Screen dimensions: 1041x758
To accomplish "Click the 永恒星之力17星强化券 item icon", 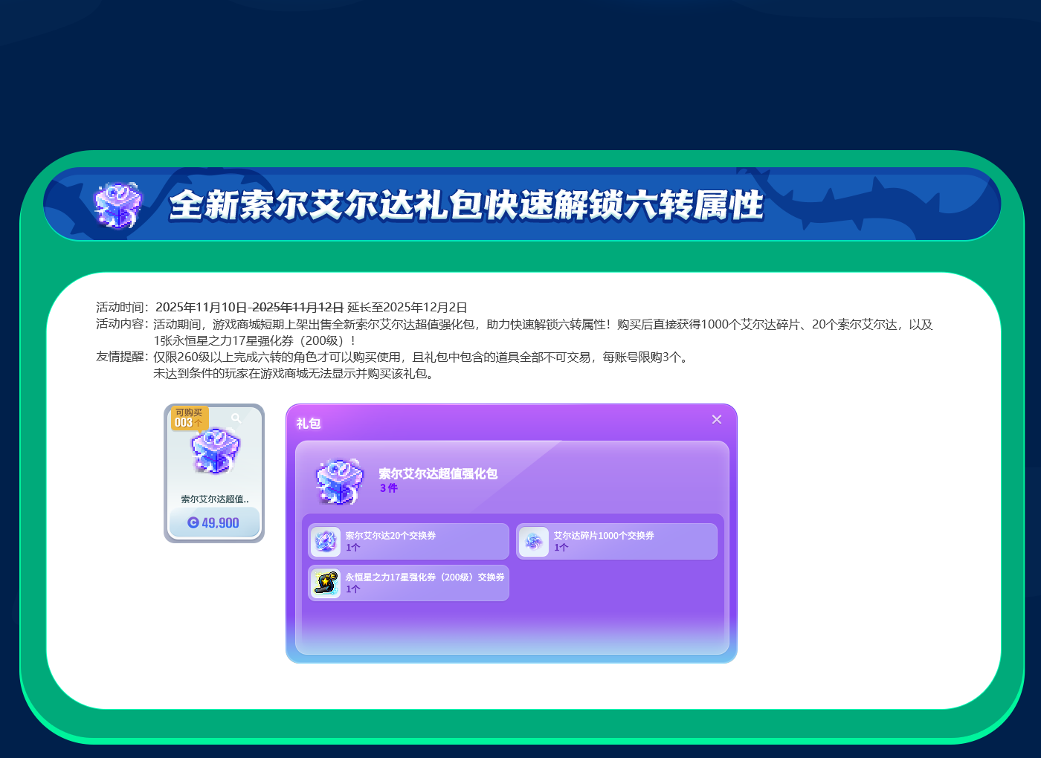I will pos(325,583).
